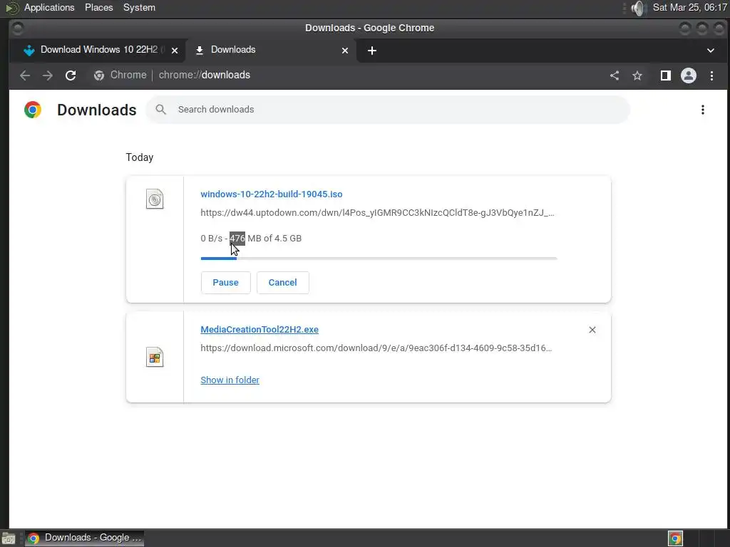Viewport: 730px width, 547px height.
Task: Click the ISO download progress bar
Action: tap(379, 258)
